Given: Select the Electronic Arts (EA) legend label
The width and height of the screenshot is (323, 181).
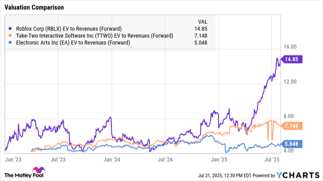Looking at the screenshot, I should point(73,42).
